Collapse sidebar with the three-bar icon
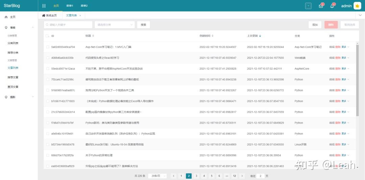365x180 pixels. click(x=44, y=6)
